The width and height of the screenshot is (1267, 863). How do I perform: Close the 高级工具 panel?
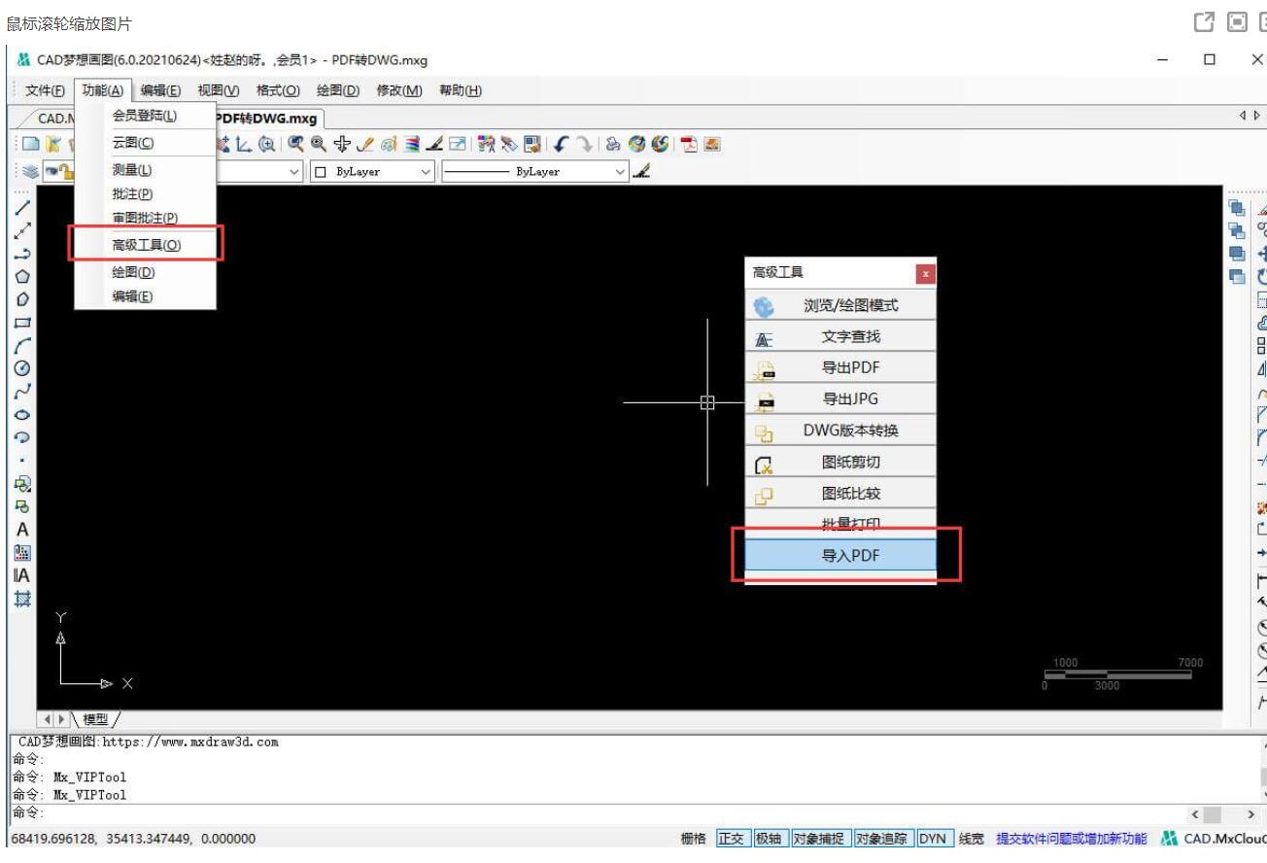(x=925, y=274)
